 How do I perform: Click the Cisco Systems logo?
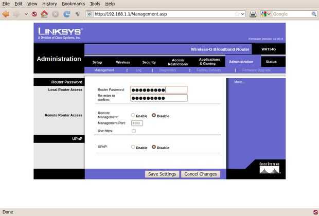[x=270, y=168]
